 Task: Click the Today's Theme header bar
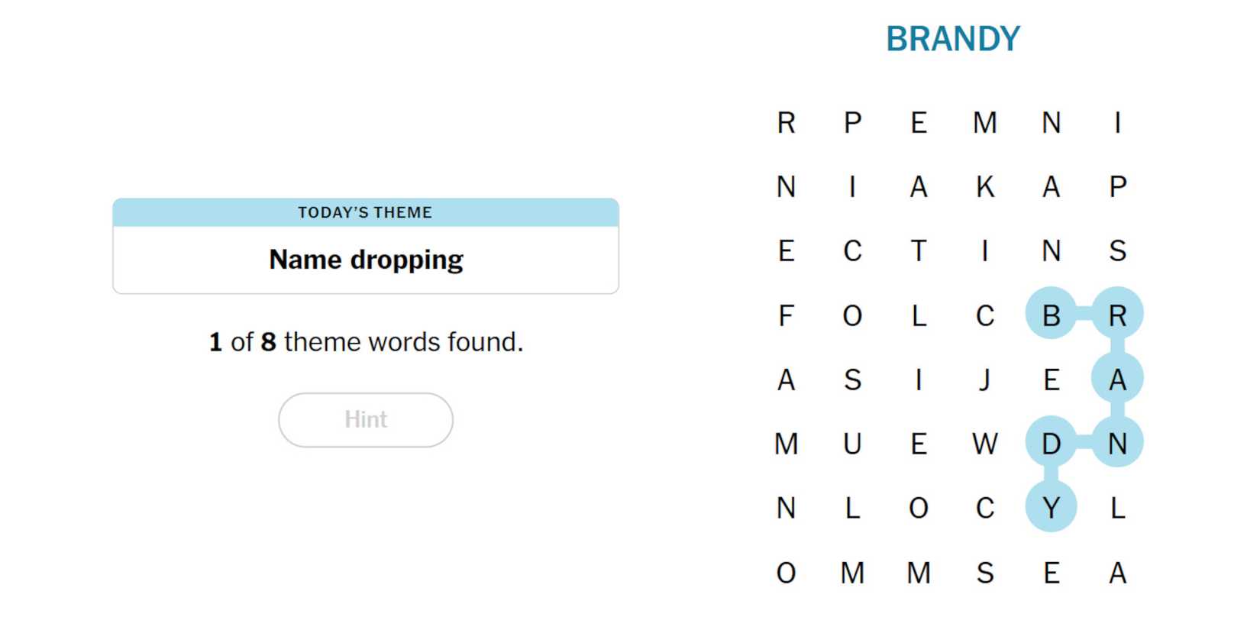pyautogui.click(x=365, y=212)
